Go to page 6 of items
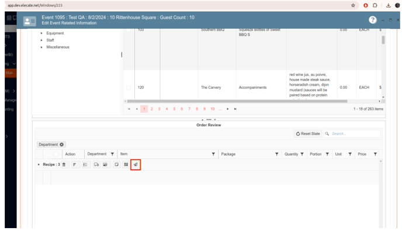Viewport: 402px width, 231px height. point(182,109)
